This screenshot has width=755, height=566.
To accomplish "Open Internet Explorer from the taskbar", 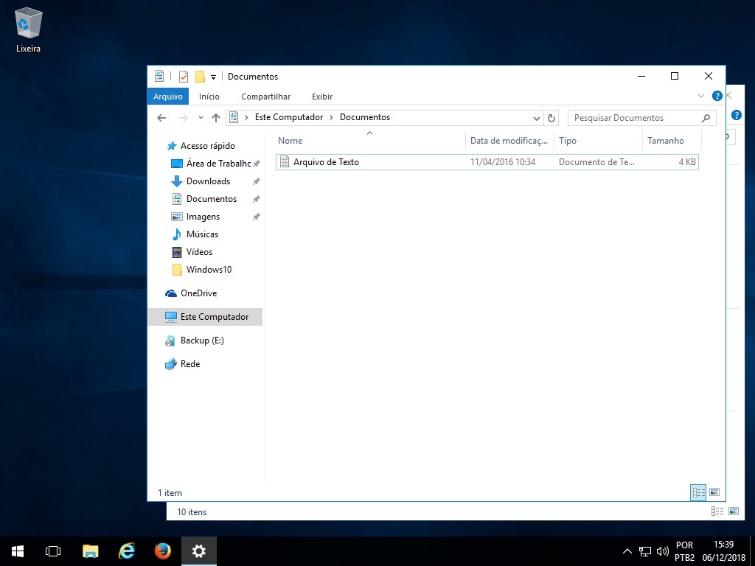I will (127, 551).
